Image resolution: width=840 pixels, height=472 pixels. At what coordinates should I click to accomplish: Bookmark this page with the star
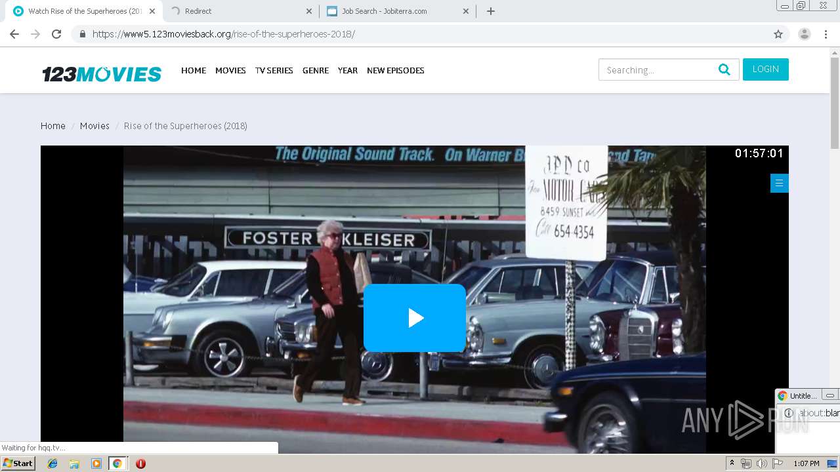tap(778, 34)
